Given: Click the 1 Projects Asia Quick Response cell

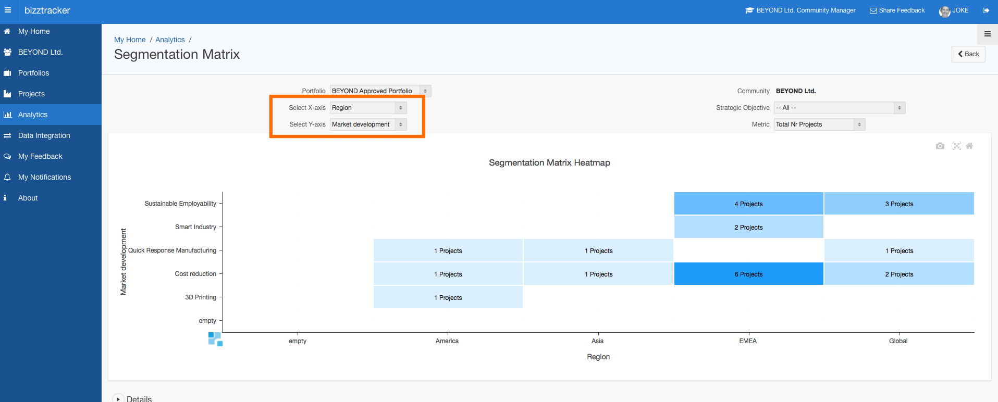Looking at the screenshot, I should [598, 250].
